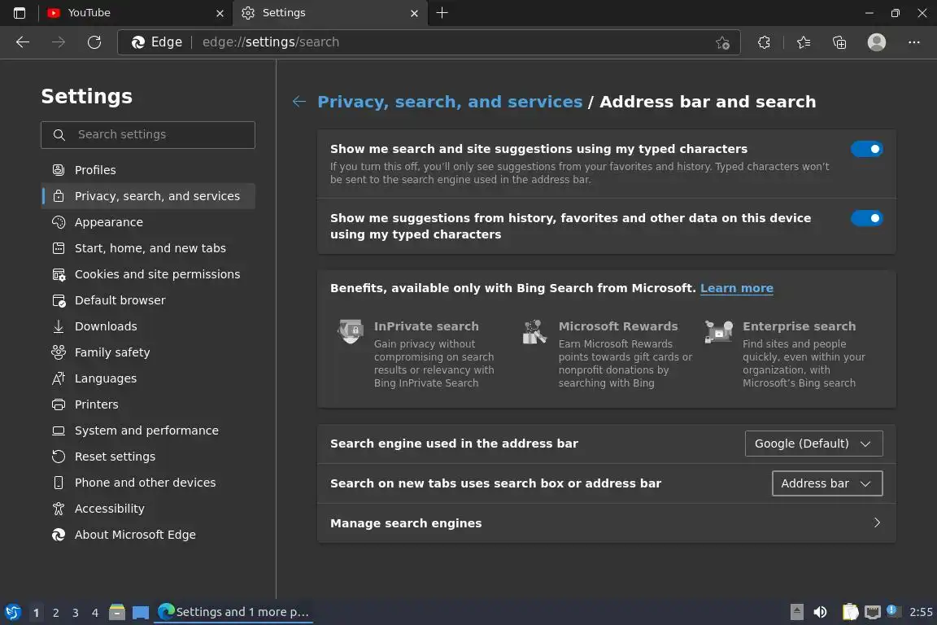Open the tab actions menu icon

(20, 12)
